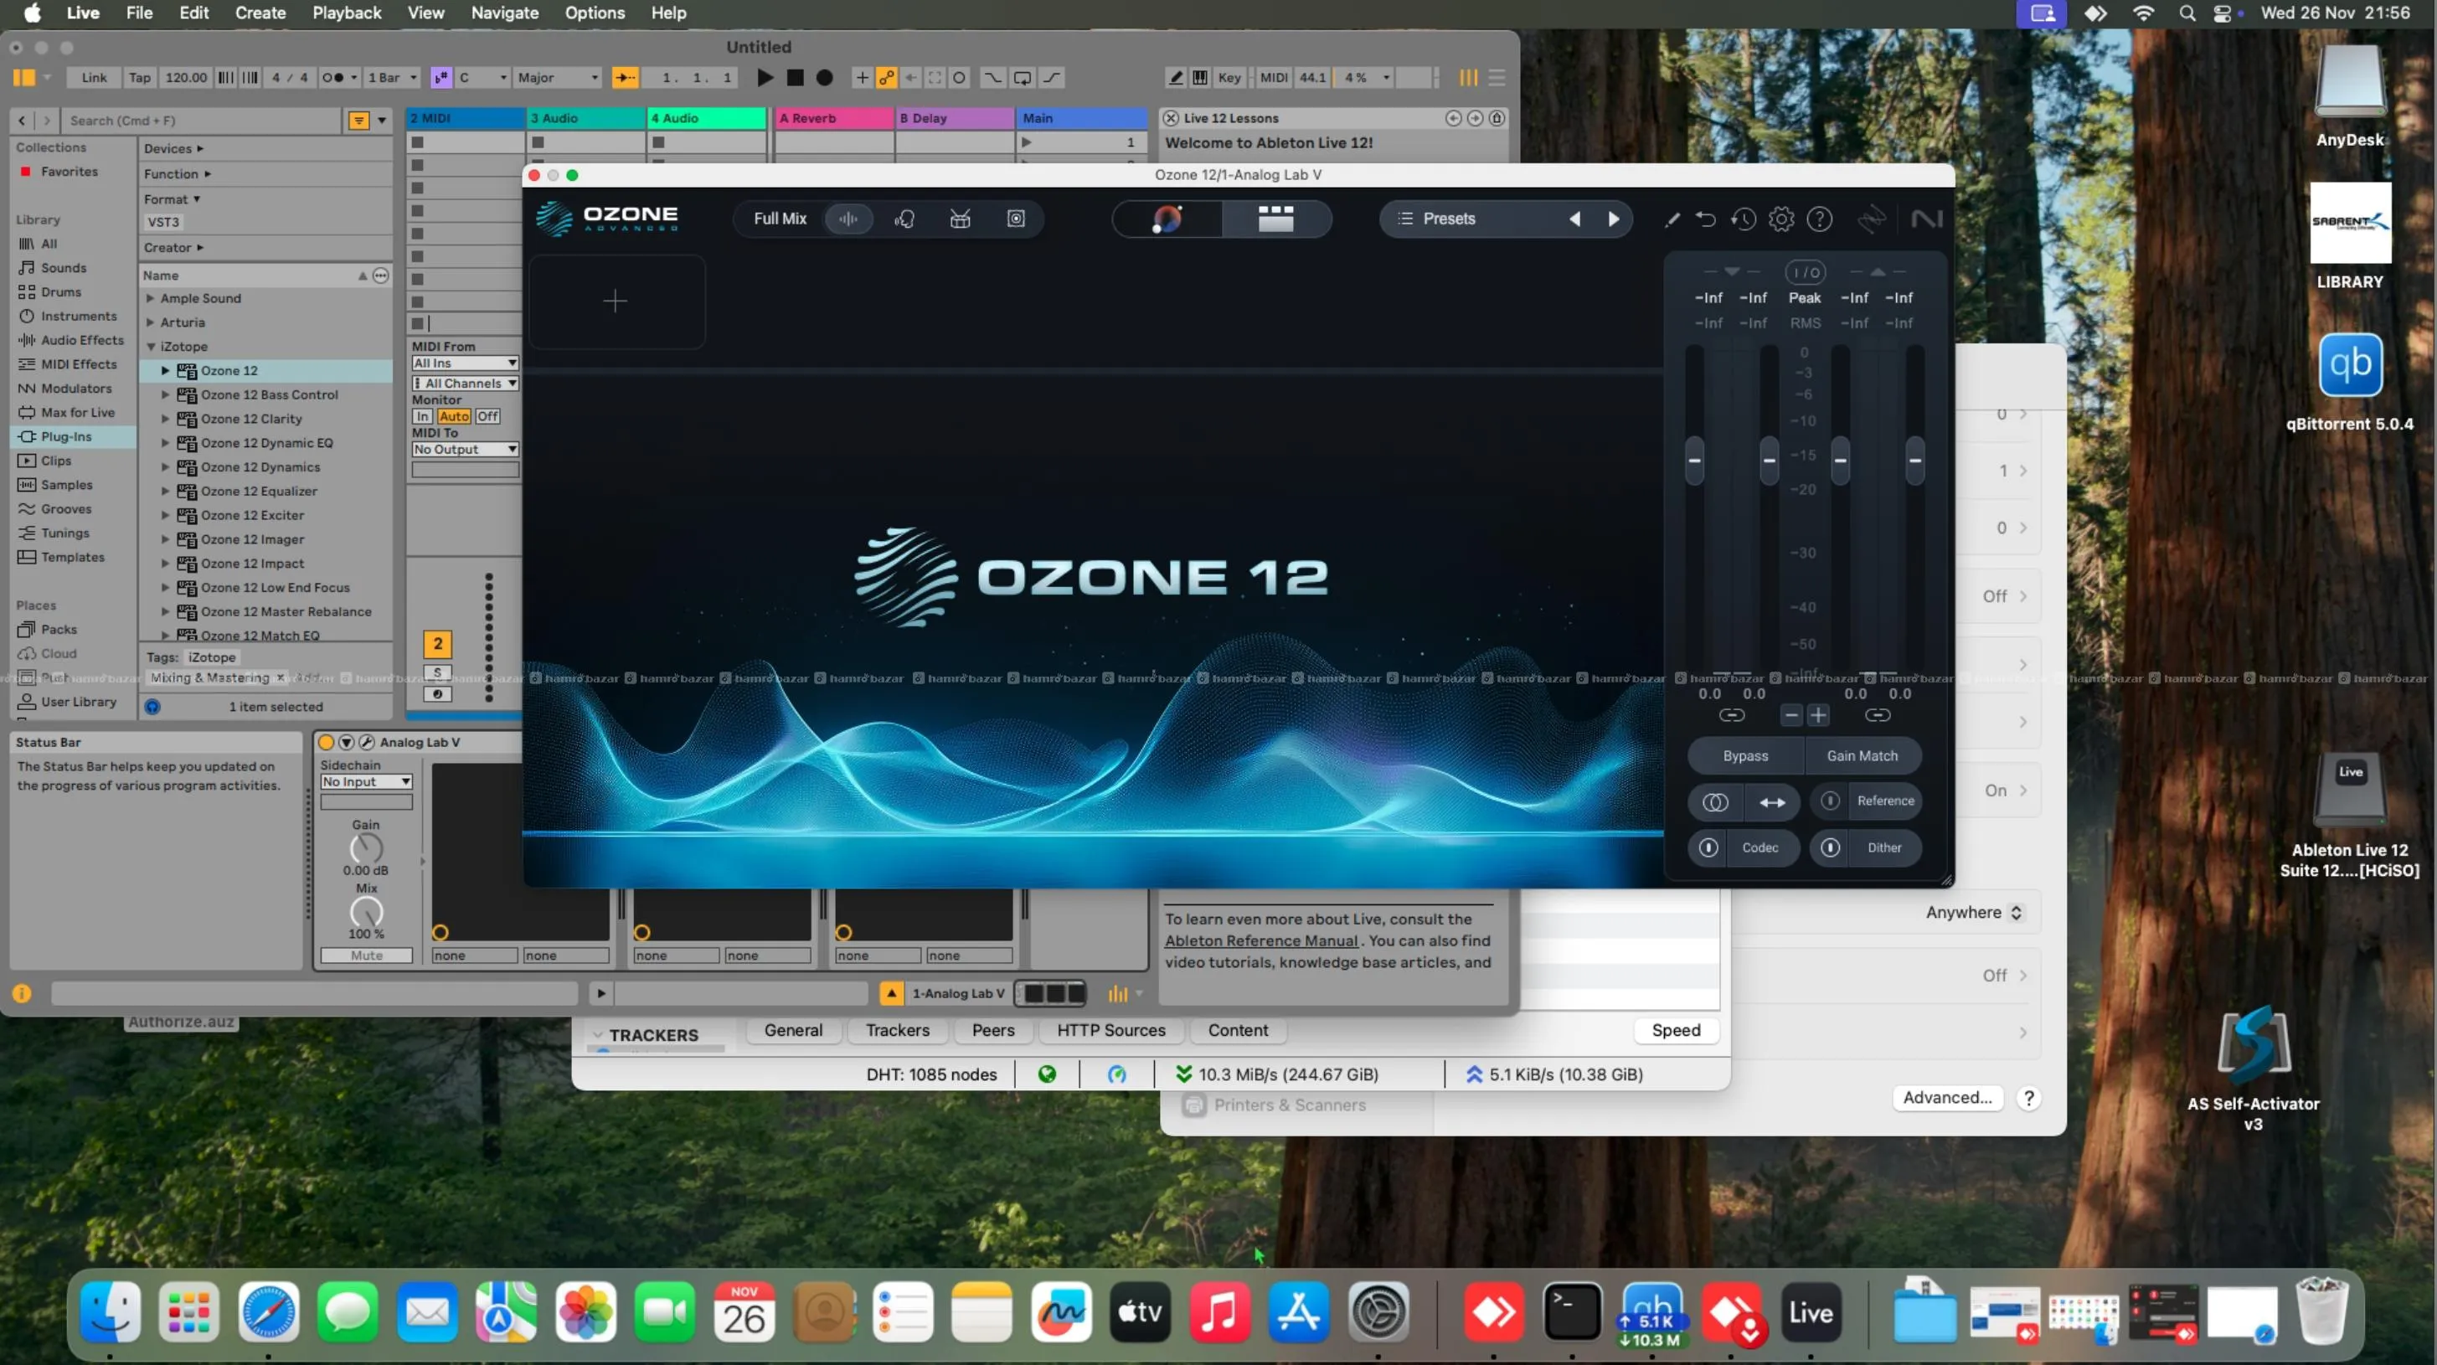Click Speed button in qBittorrent
2437x1365 pixels.
tap(1676, 1030)
